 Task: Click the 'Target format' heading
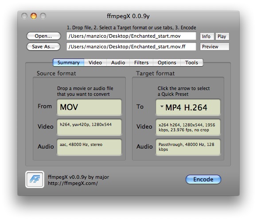click(156, 73)
